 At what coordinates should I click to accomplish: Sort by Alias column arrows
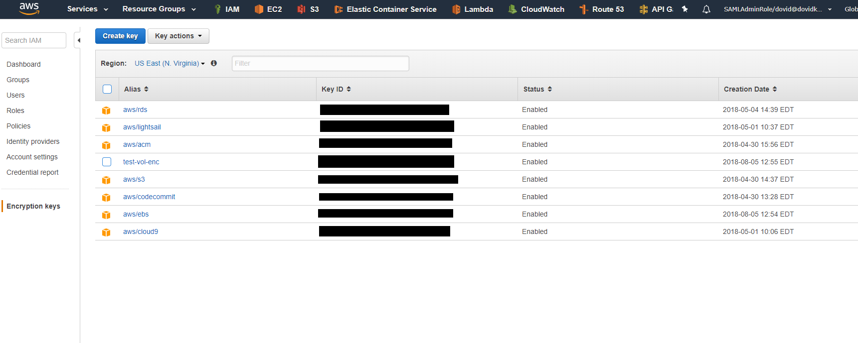pos(146,89)
